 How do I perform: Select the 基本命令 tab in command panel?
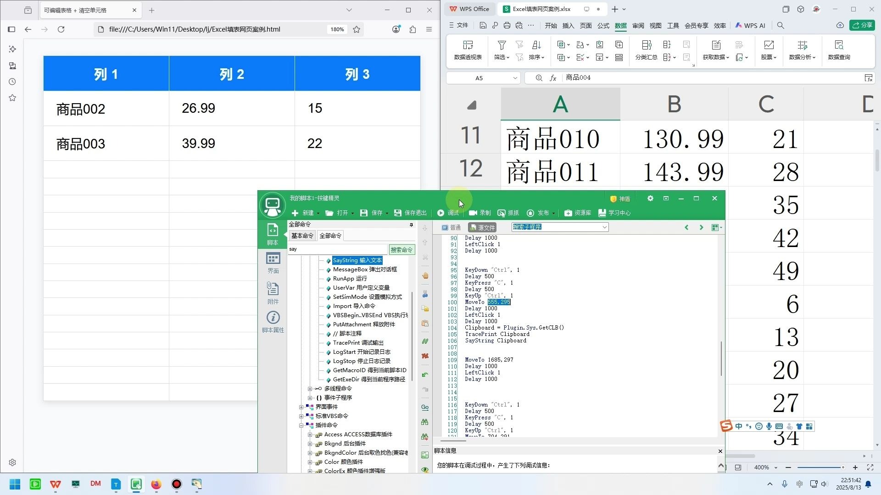click(x=302, y=236)
